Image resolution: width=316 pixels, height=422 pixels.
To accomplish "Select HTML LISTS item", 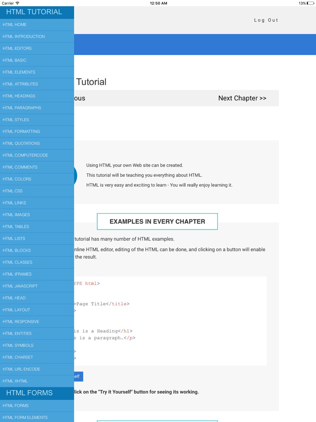I will point(37,238).
